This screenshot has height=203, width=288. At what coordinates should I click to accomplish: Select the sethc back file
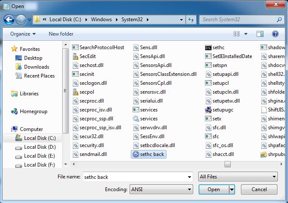point(149,154)
